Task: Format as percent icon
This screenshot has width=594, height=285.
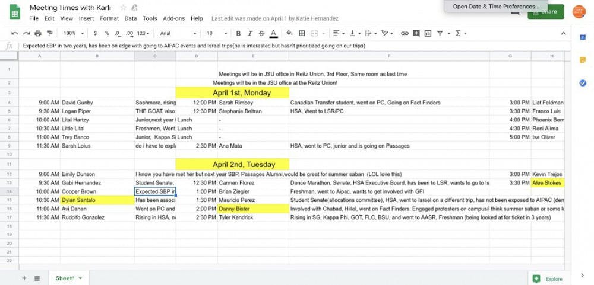Action: (107, 34)
